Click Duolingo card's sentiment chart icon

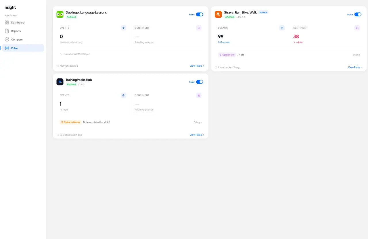pyautogui.click(x=199, y=28)
